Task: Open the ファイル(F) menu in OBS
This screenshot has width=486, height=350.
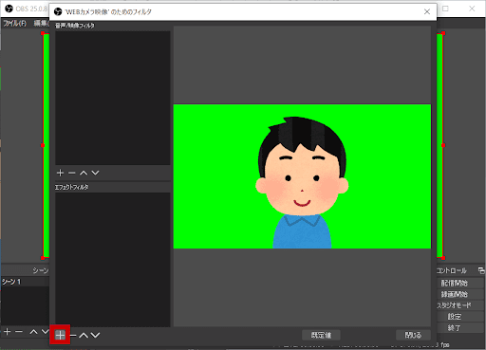Action: click(15, 23)
